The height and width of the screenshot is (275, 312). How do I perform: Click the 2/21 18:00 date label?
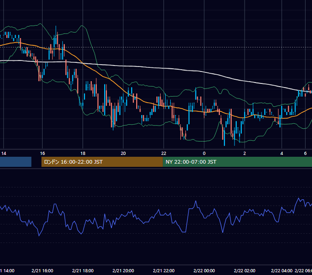83,270
